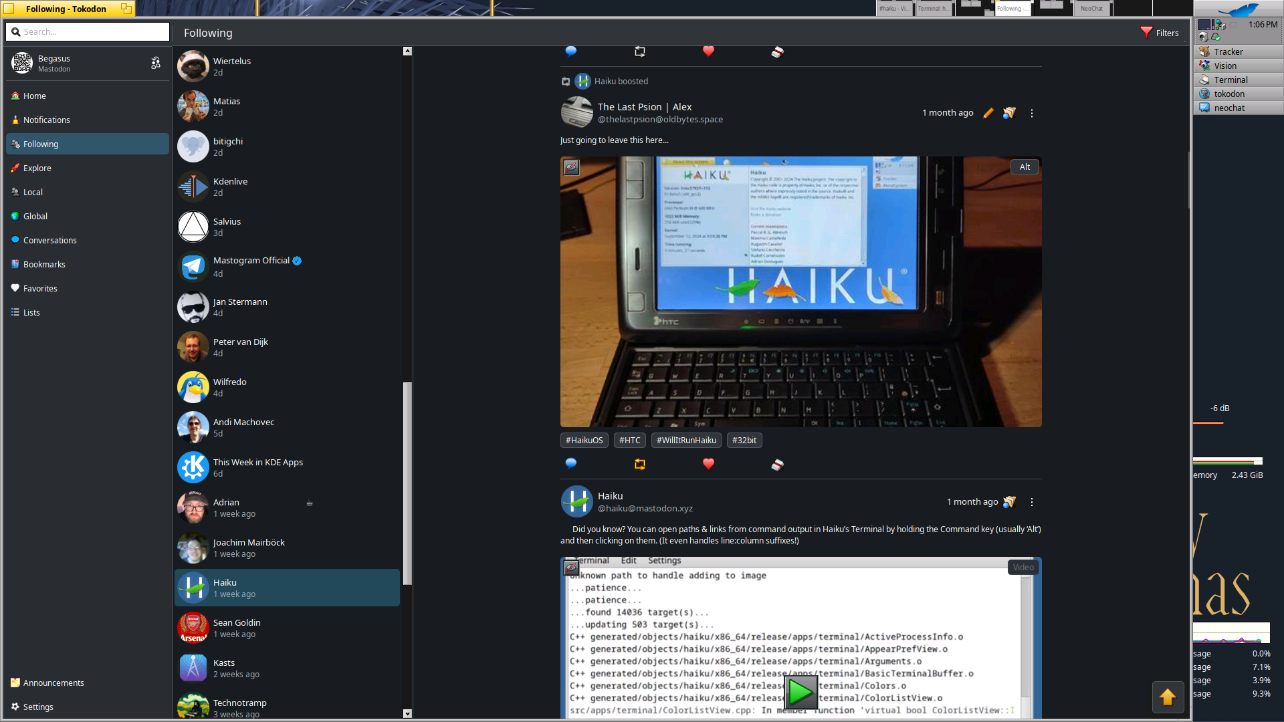The image size is (1284, 722).
Task: Open The Last Psion | Alex profile name
Action: [x=645, y=107]
